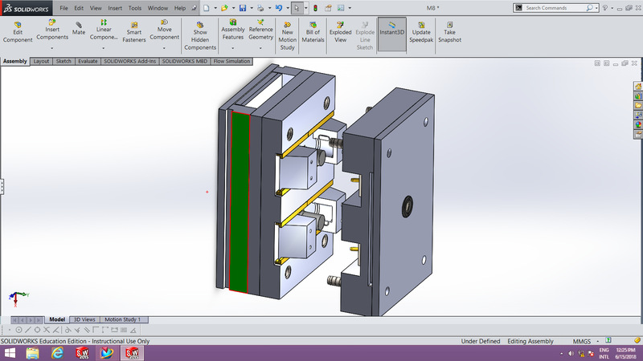This screenshot has height=361, width=643.
Task: Expand the Move Component dropdown arrow
Action: (164, 48)
